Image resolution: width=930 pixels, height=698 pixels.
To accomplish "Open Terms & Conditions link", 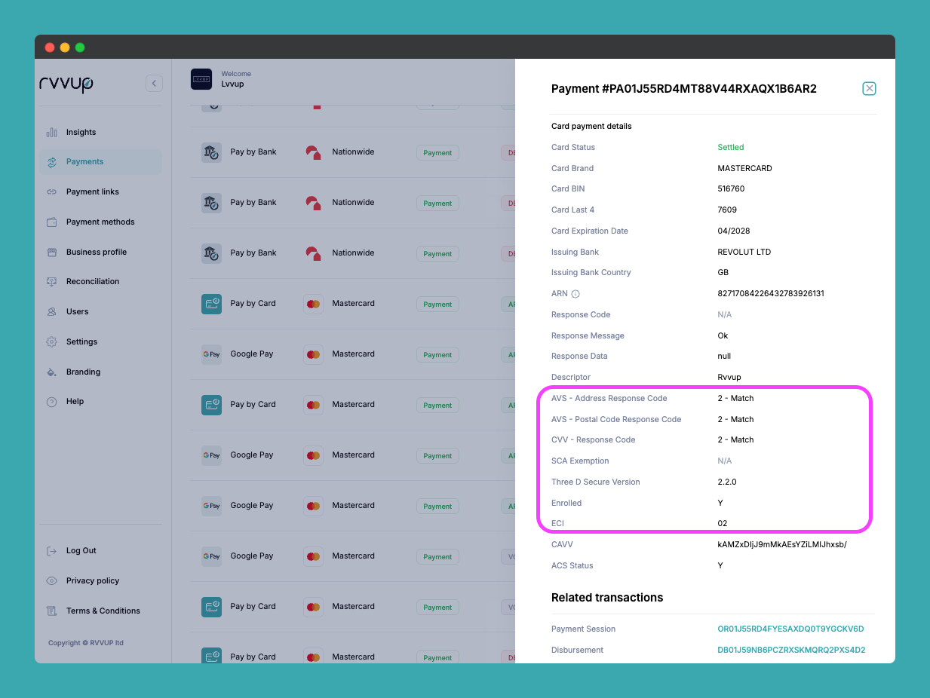I will point(103,611).
